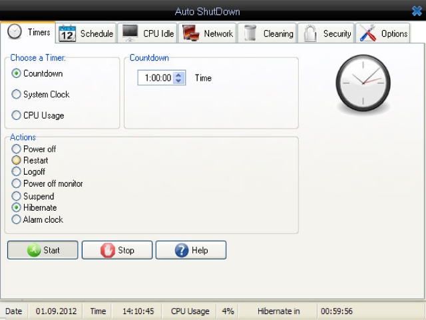The width and height of the screenshot is (426, 320).
Task: Click the Auto ShutDown window title
Action: 207,12
